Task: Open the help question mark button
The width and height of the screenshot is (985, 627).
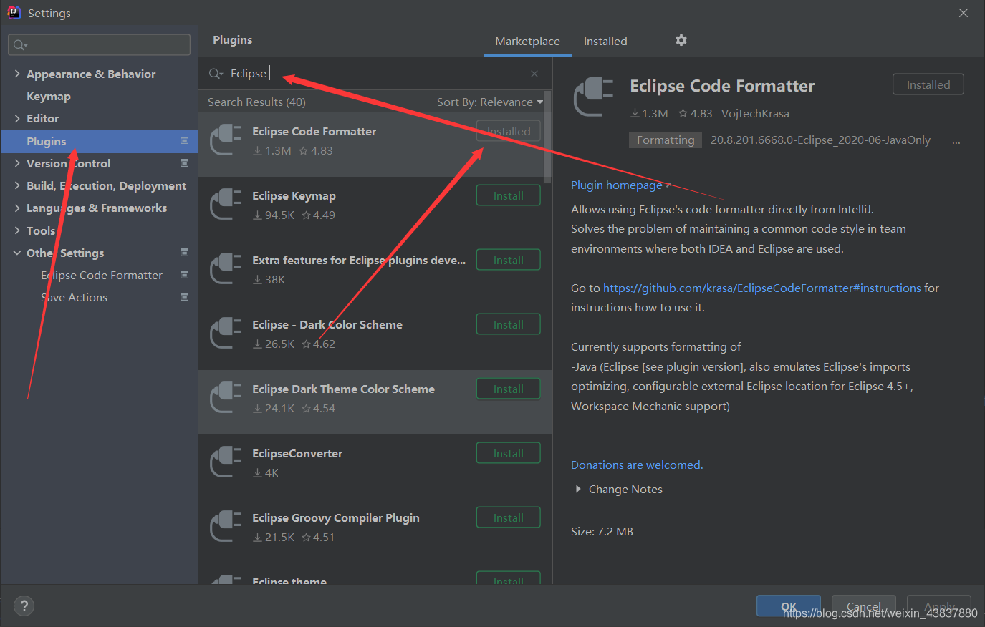Action: click(24, 606)
